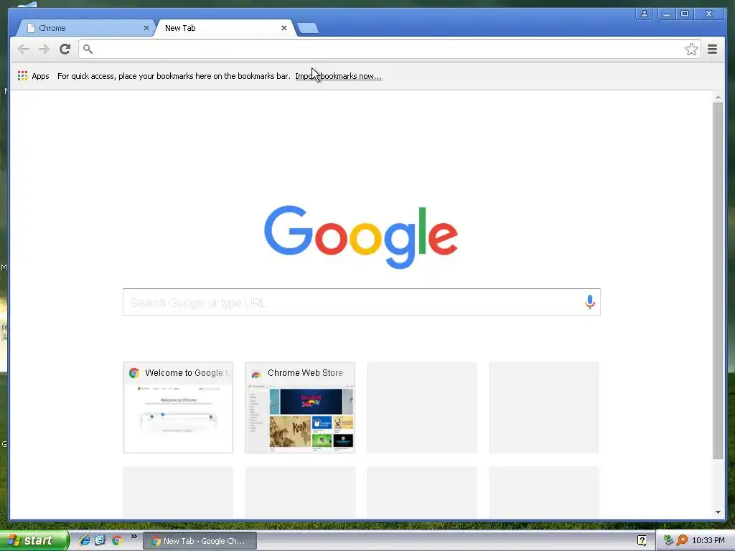
Task: Open the Chrome hamburger menu
Action: [x=712, y=50]
